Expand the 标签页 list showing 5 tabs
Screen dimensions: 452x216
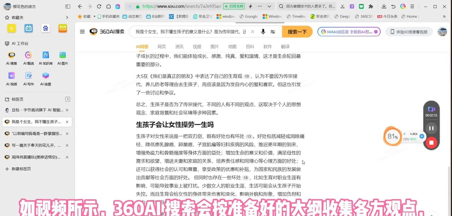pos(67,99)
